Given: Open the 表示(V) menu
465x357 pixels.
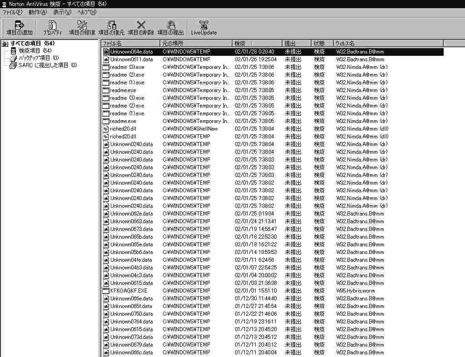Looking at the screenshot, I should click(62, 12).
